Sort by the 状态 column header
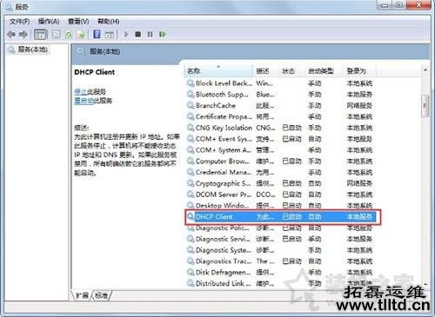The image size is (435, 317). point(291,70)
